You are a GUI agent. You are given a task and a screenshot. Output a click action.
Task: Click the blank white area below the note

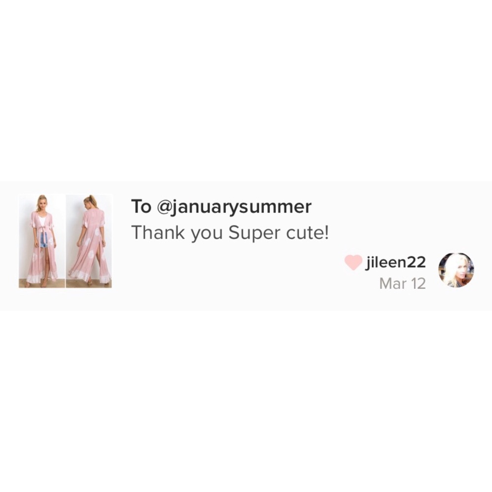click(246, 401)
